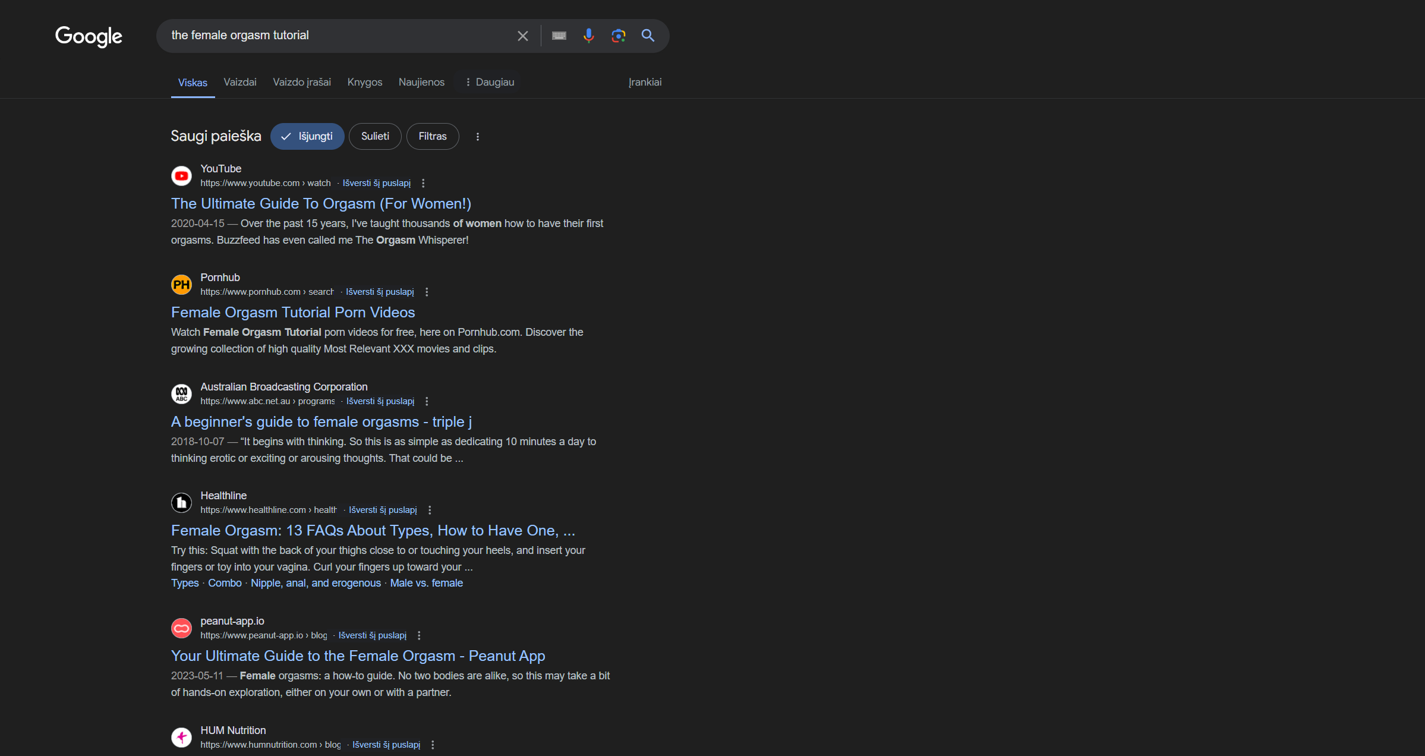Open the Daugiau more-tabs dropdown
Screen dimensions: 1425x756
[x=490, y=82]
